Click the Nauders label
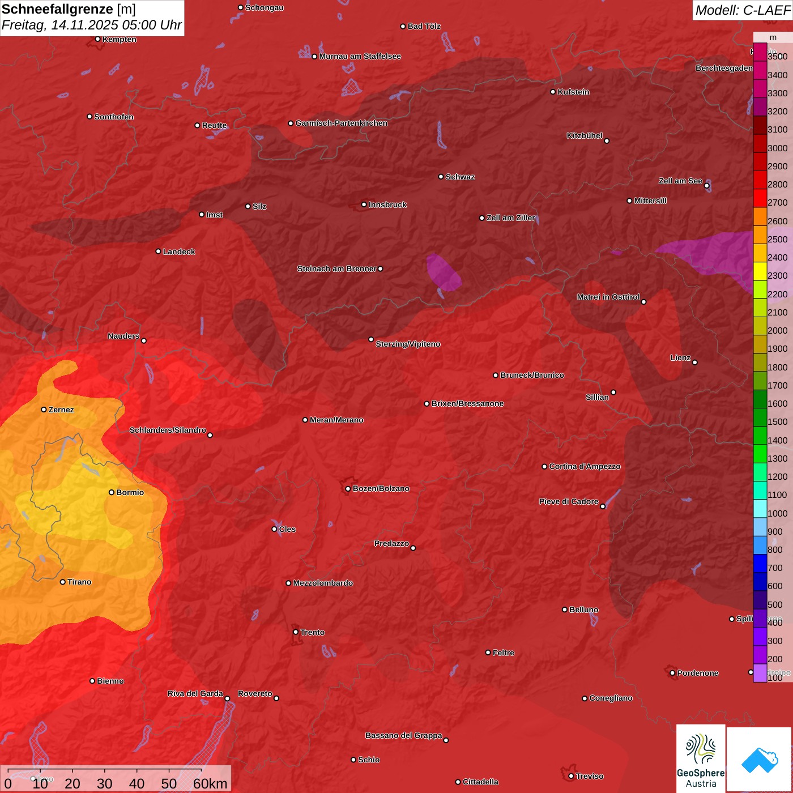Viewport: 793px width, 793px height. click(123, 336)
